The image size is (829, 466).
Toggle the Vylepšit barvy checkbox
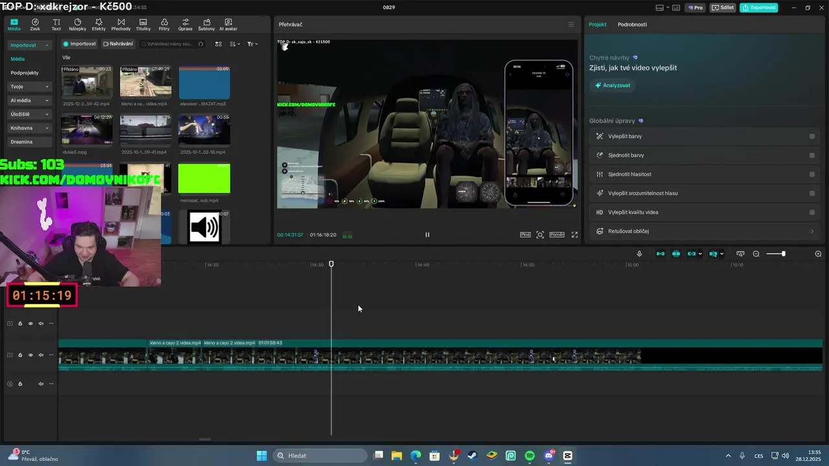tap(812, 137)
